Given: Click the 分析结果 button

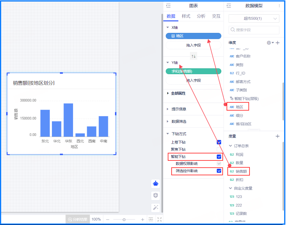Looking at the screenshot, I should point(77,219).
